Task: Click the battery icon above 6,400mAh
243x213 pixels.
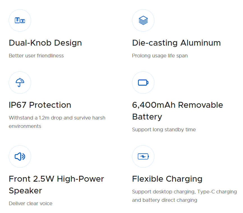Action: 143,83
